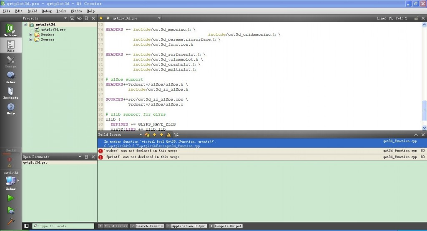Run the project with green arrow
This screenshot has height=231, width=427.
coord(11,198)
